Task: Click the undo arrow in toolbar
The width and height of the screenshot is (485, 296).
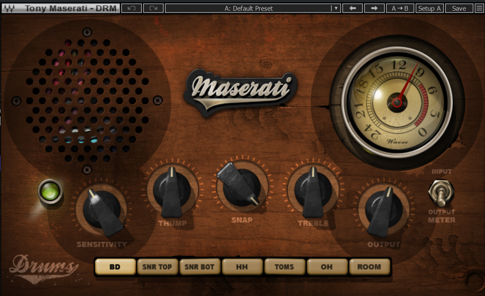Action: (131, 8)
